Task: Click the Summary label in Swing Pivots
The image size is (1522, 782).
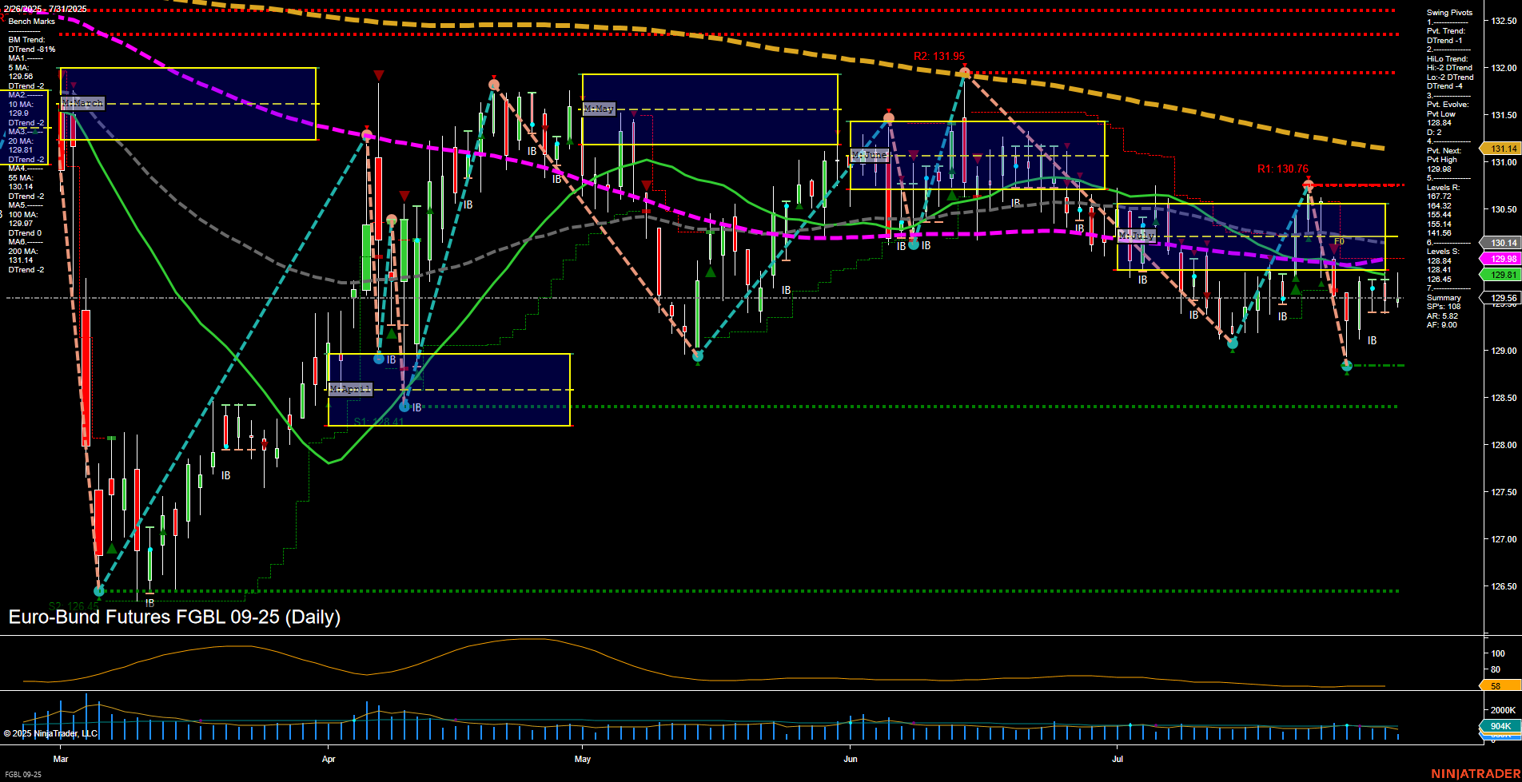Action: pyautogui.click(x=1444, y=298)
